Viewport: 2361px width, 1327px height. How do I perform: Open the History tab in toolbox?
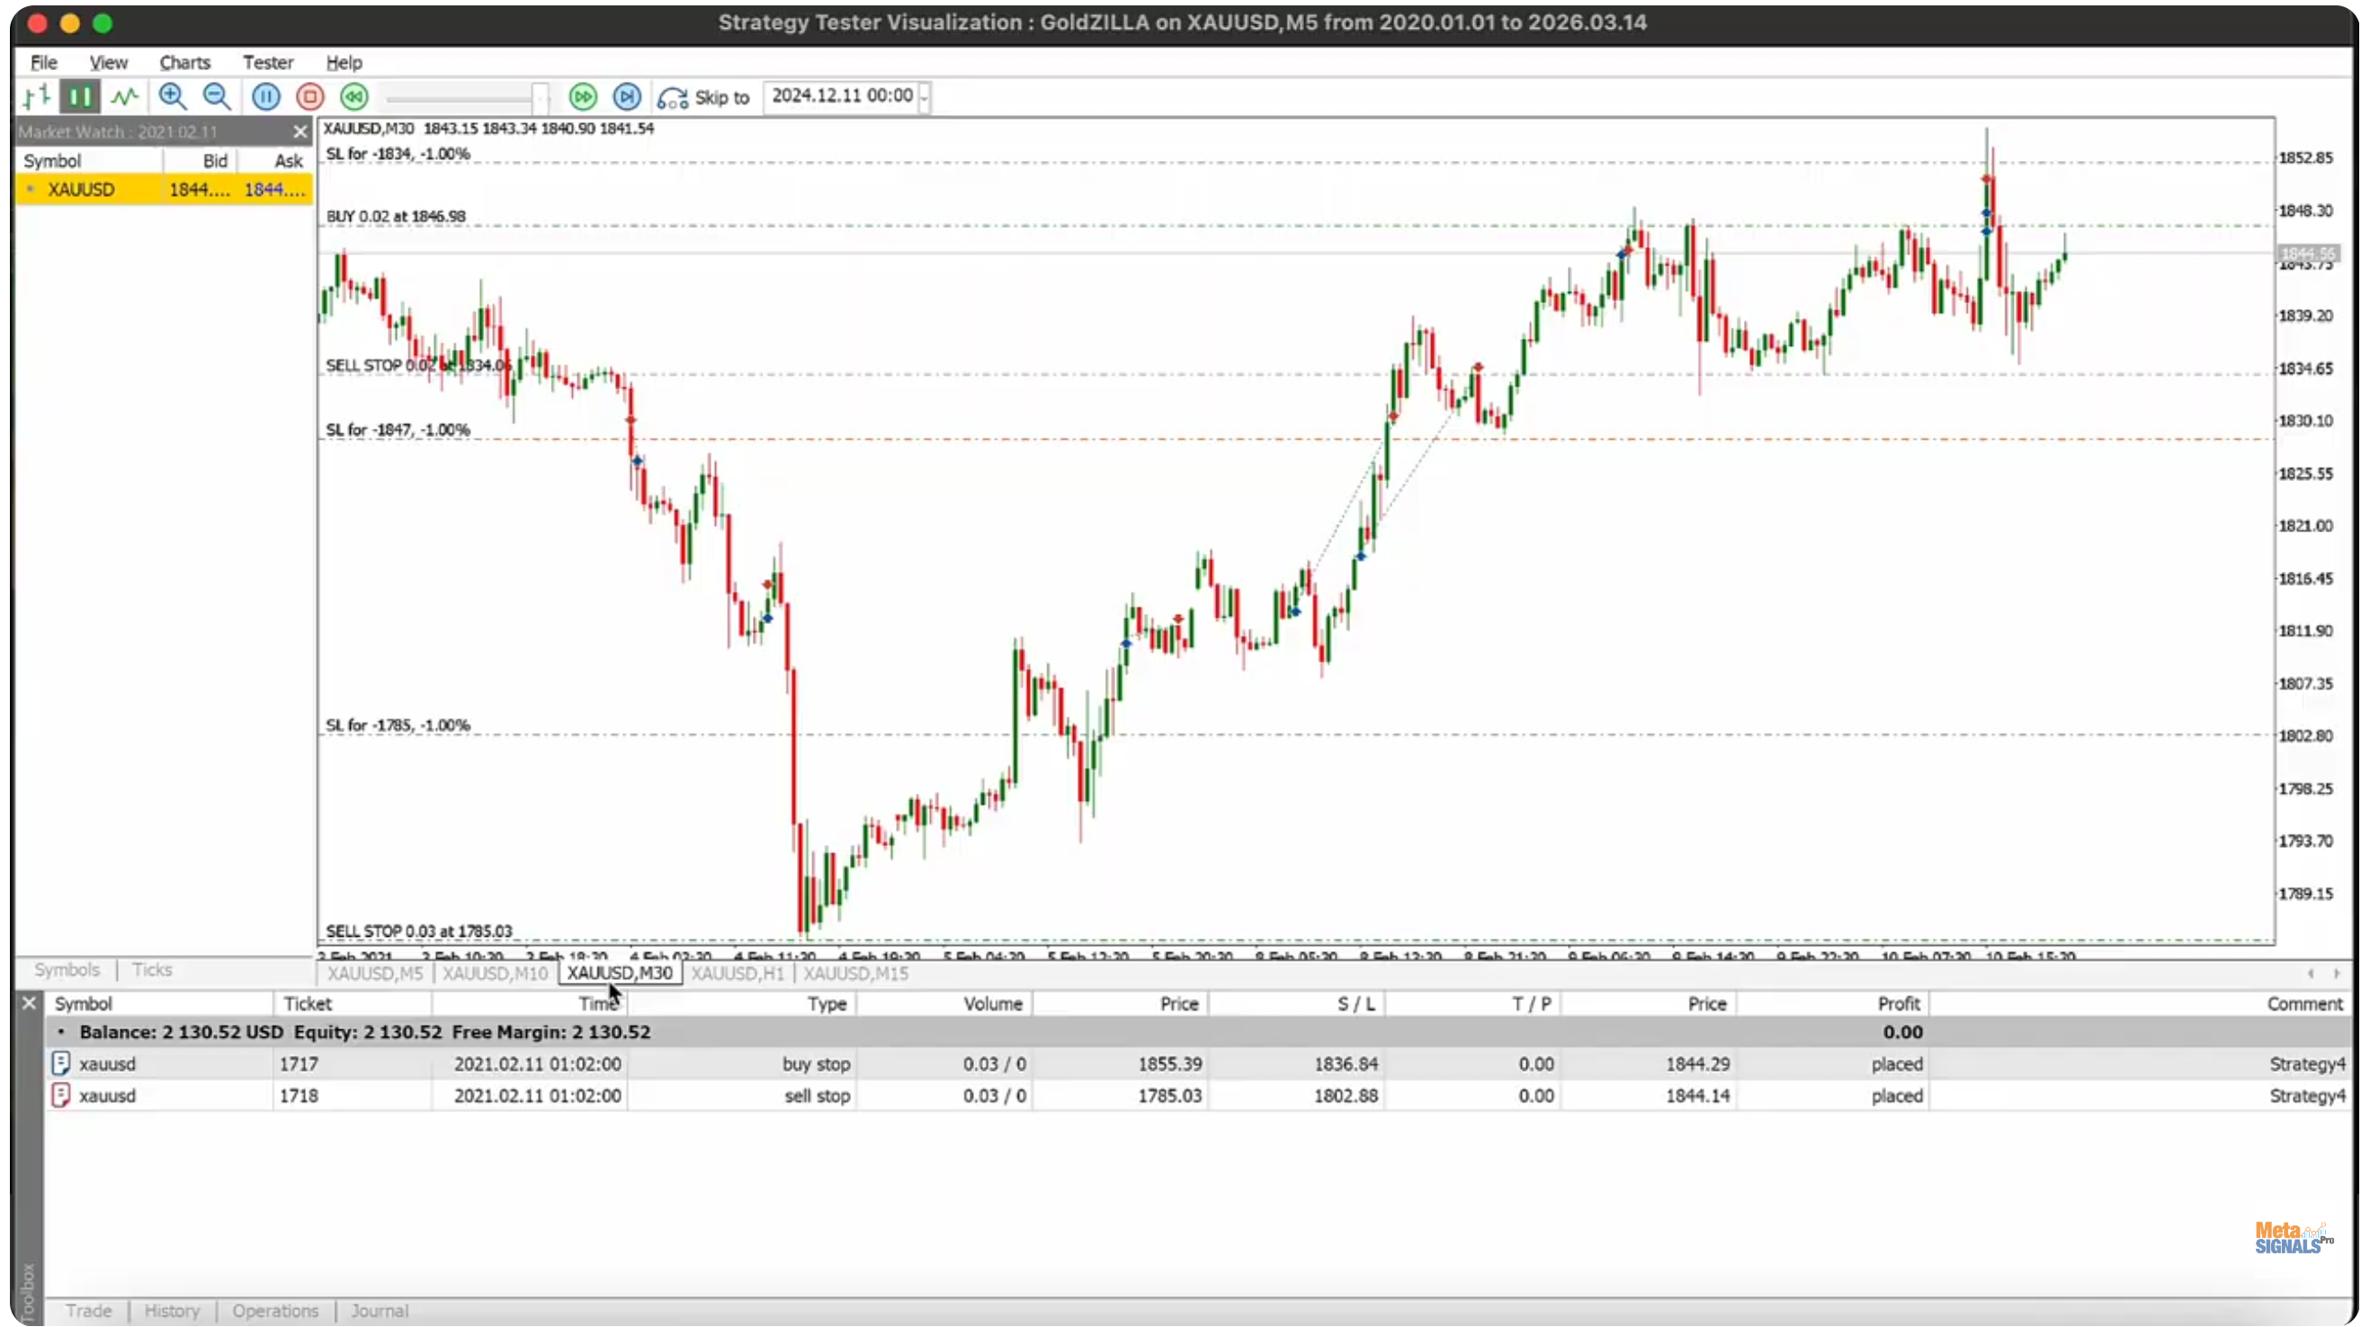click(x=172, y=1311)
